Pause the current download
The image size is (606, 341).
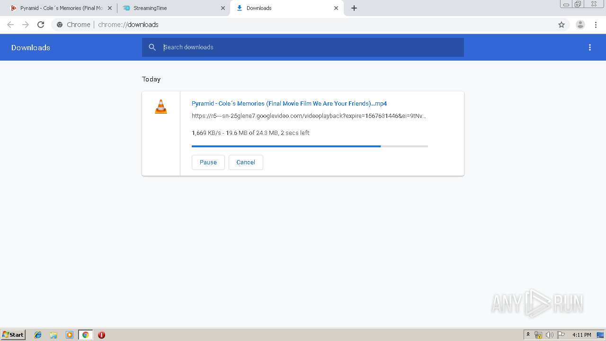click(208, 162)
